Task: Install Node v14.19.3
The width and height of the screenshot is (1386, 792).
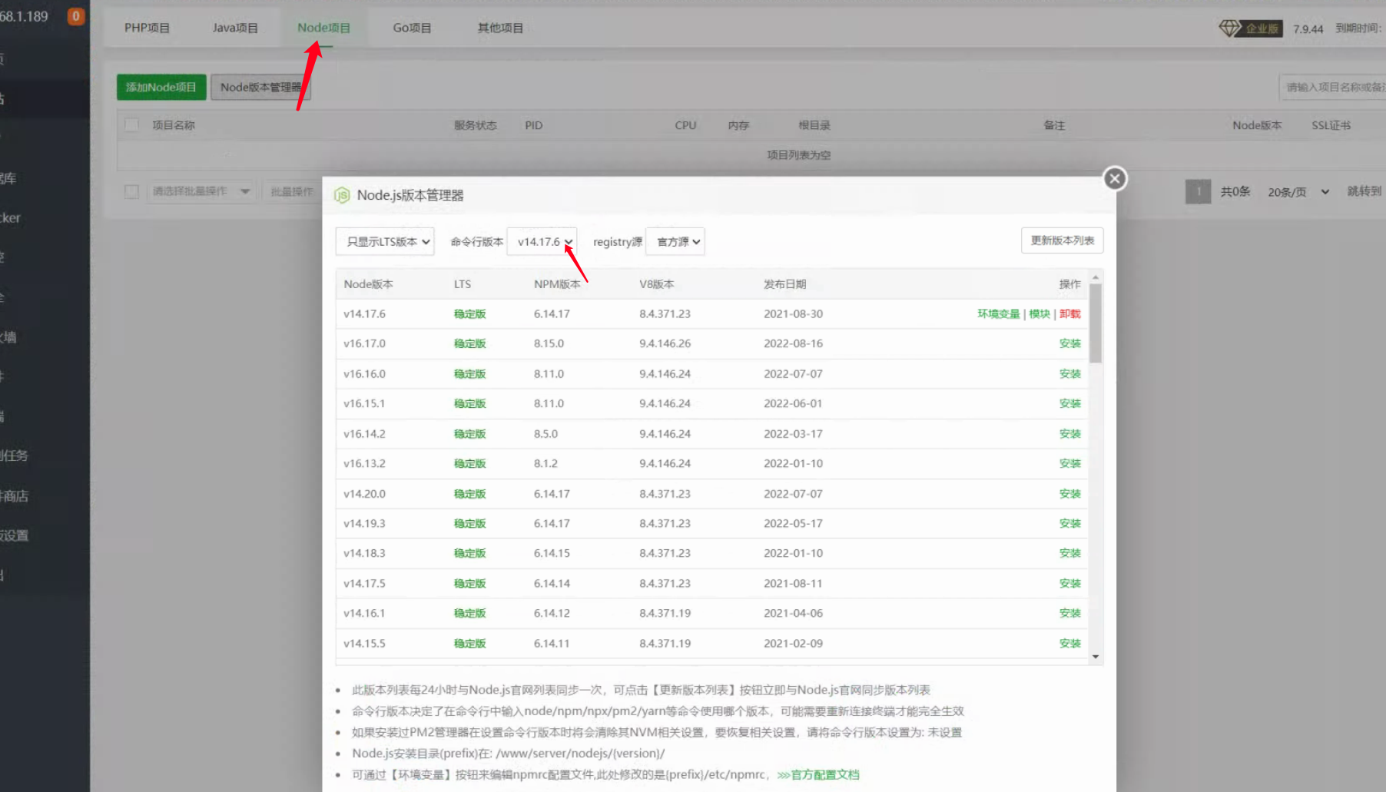Action: click(x=1069, y=524)
